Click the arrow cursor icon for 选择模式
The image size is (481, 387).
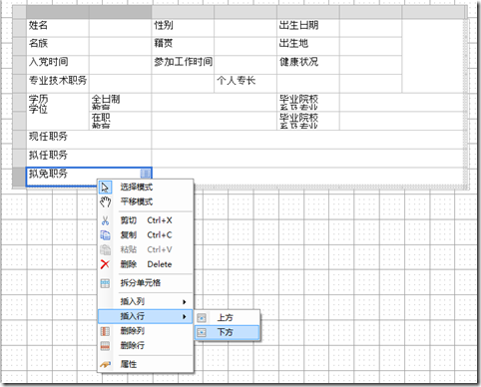105,188
